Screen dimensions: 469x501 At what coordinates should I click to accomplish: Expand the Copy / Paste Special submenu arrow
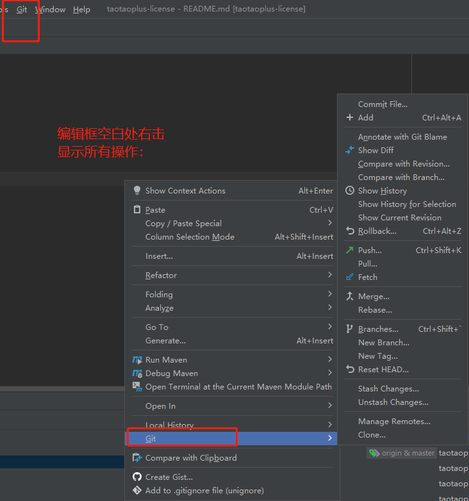click(330, 223)
